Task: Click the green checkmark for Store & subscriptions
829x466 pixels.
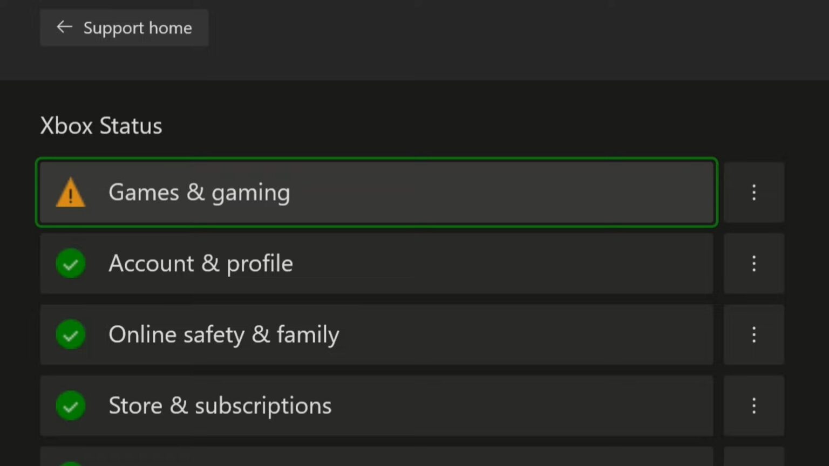Action: tap(71, 406)
